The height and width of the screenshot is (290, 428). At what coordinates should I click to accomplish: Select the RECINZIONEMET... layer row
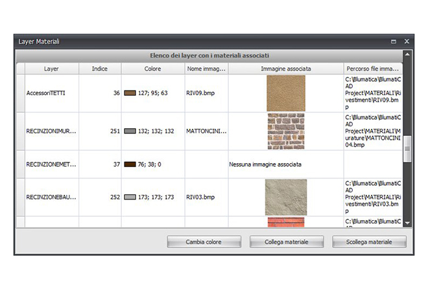click(51, 164)
